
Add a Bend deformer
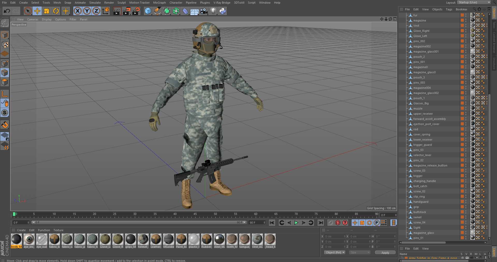tap(185, 11)
